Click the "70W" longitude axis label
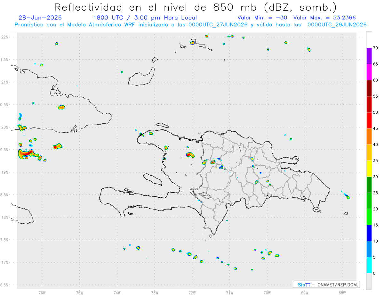The height and width of the screenshot is (297, 384). (267, 293)
